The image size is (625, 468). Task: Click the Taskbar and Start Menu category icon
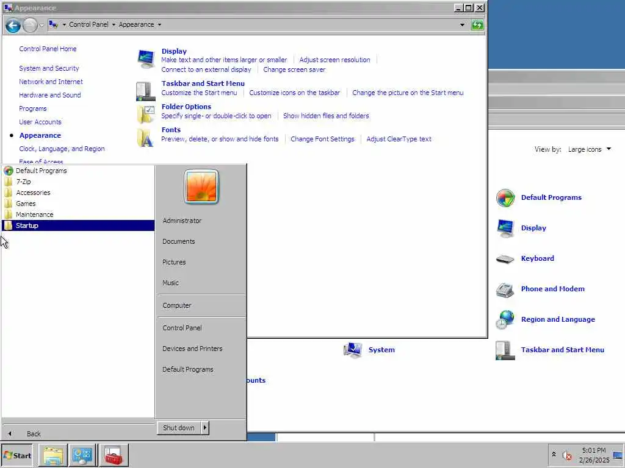pyautogui.click(x=145, y=91)
